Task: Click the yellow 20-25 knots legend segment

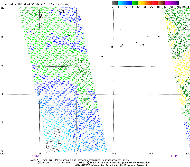Action: pos(142,3)
